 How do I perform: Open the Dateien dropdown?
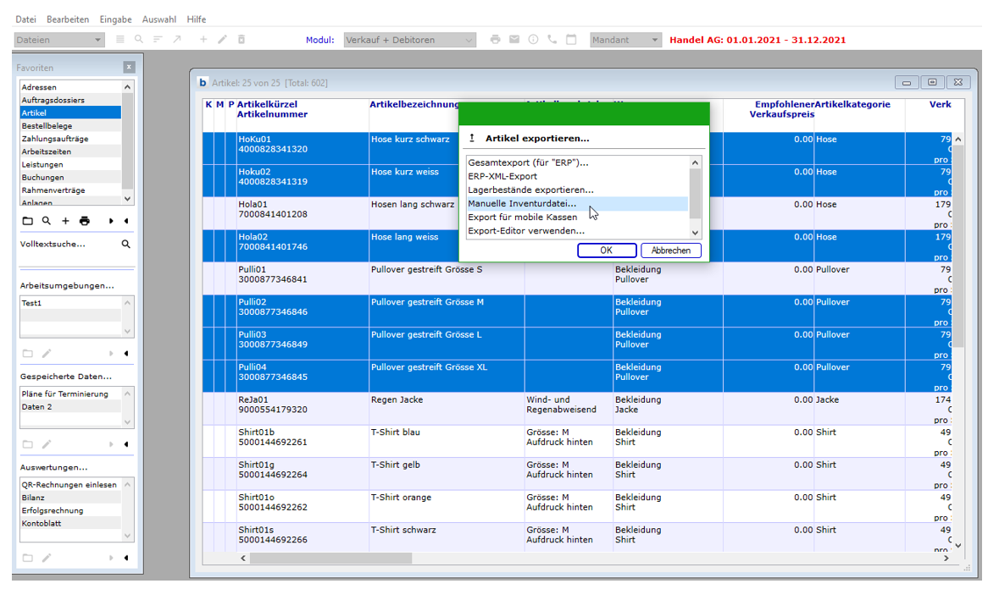pos(98,40)
